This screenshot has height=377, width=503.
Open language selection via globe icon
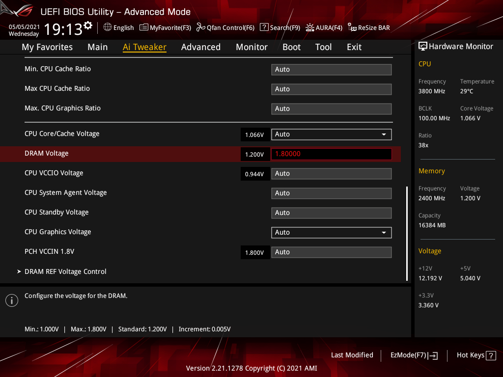(108, 27)
